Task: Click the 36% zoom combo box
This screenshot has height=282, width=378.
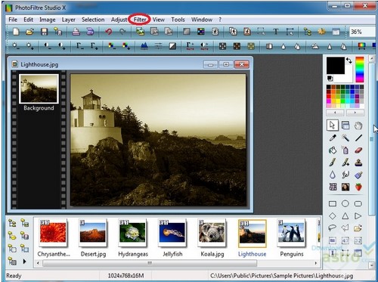Action: click(x=362, y=32)
